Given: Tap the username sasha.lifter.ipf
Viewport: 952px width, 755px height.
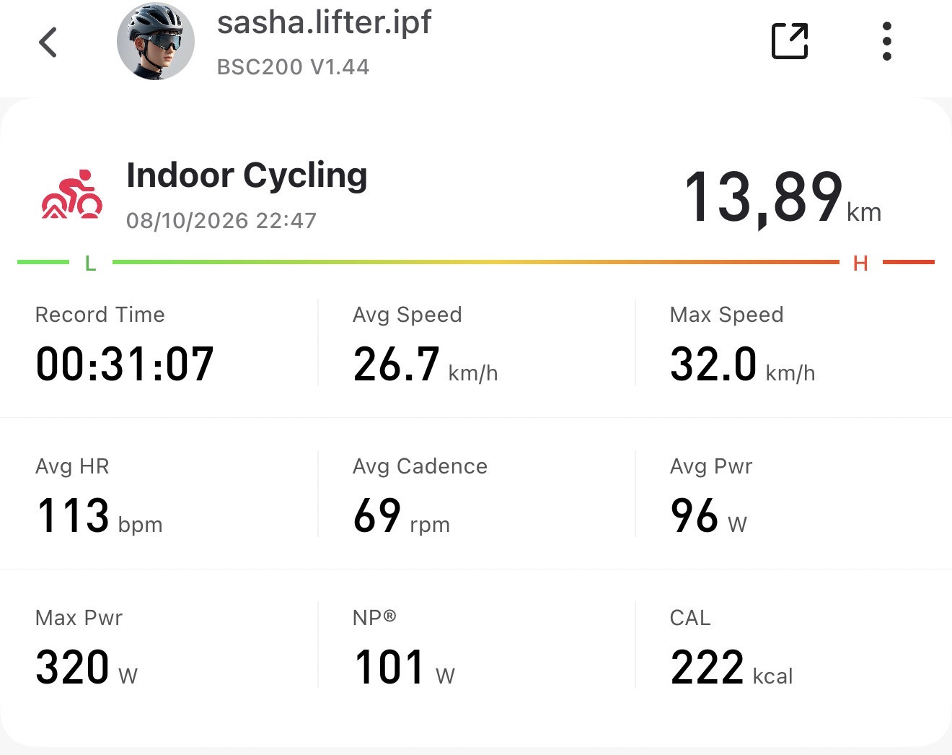Looking at the screenshot, I should pos(324,22).
